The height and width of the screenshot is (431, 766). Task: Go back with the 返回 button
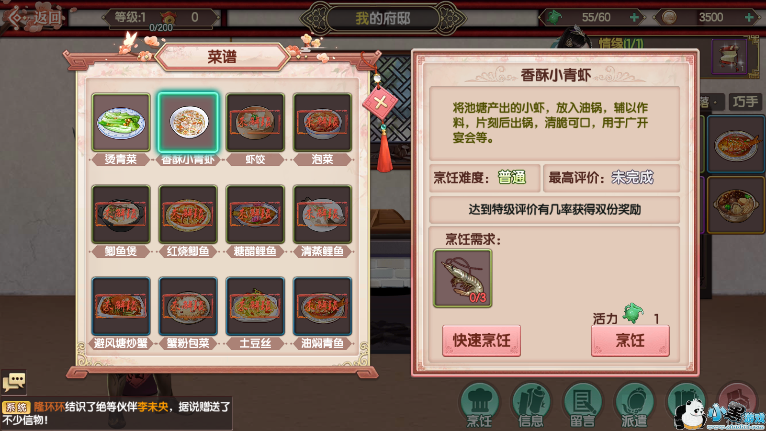click(34, 18)
